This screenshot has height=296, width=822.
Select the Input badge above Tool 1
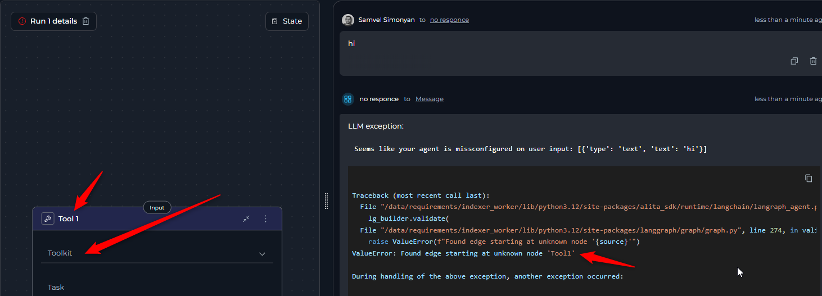click(157, 208)
